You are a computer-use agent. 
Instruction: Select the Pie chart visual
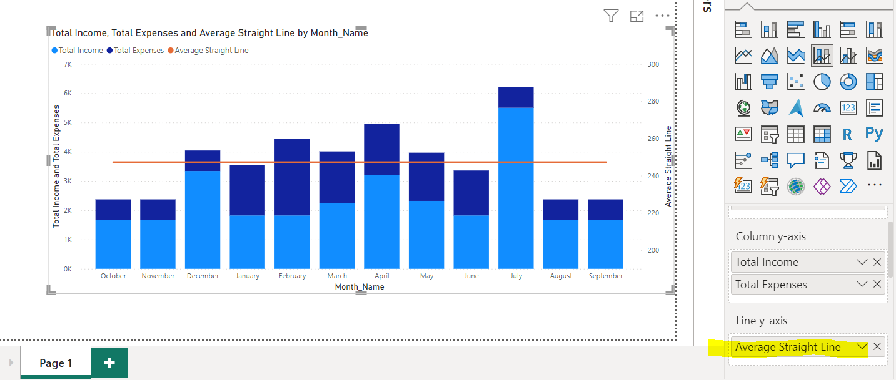(822, 82)
